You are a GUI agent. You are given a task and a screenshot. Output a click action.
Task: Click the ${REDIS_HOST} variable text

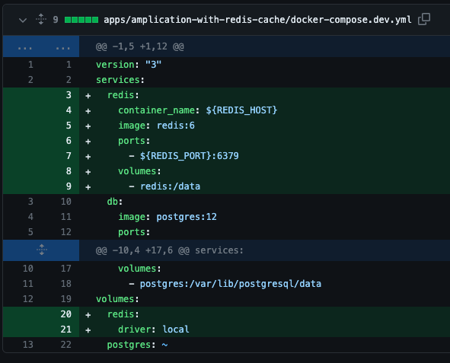coord(241,110)
